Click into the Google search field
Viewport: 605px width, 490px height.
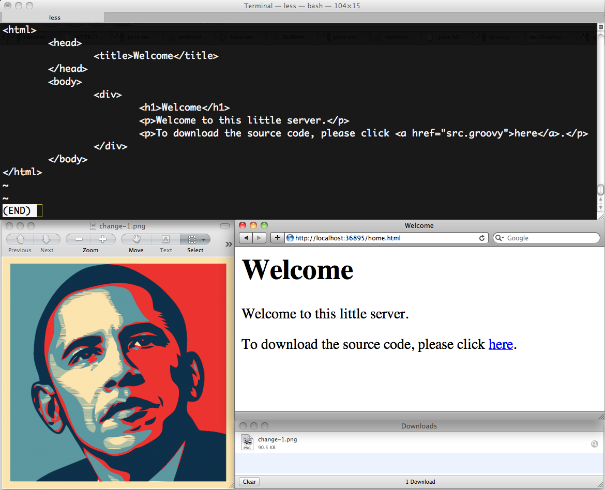pos(547,238)
